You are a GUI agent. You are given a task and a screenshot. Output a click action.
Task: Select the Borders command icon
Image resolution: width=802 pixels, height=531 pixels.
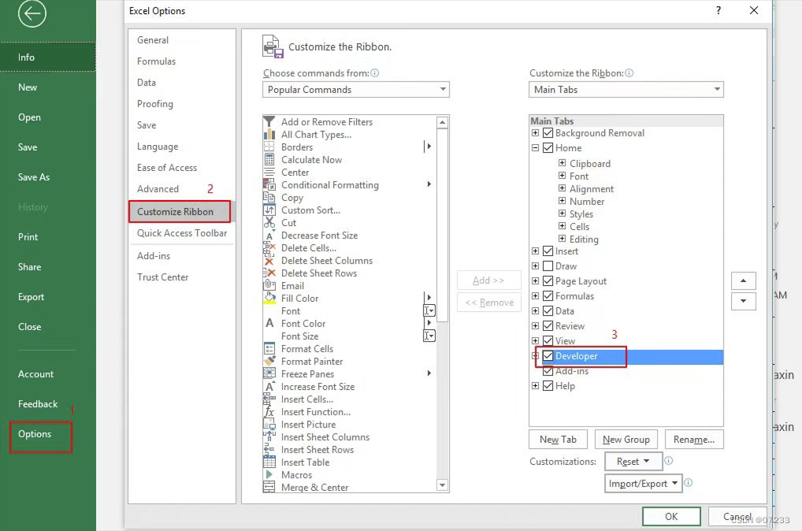point(269,147)
